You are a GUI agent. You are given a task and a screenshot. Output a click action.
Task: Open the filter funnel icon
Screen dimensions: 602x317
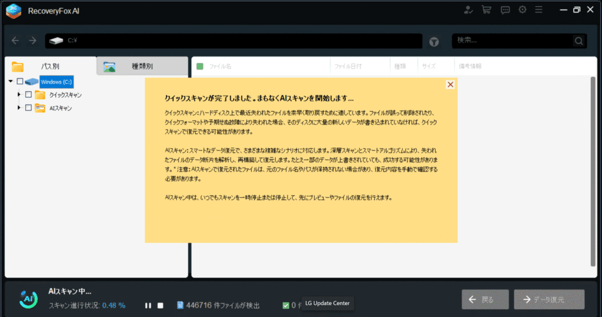[x=434, y=42]
